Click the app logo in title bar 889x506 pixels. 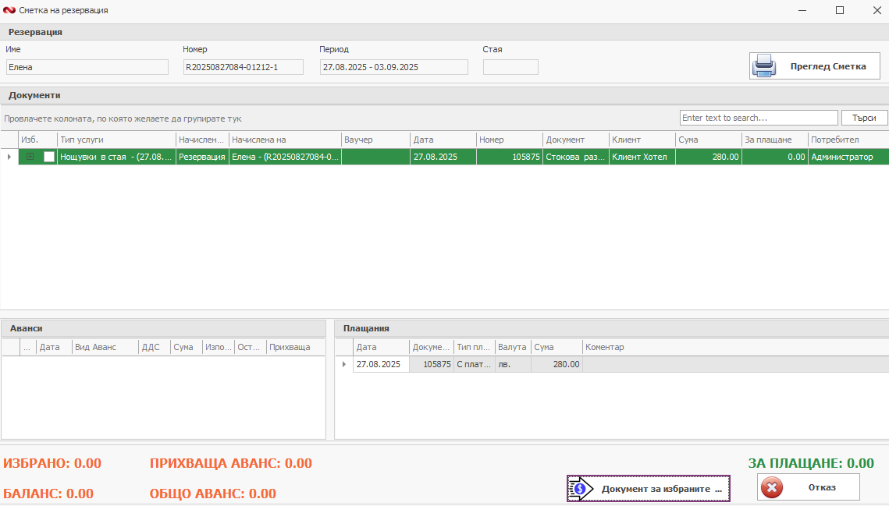[9, 10]
